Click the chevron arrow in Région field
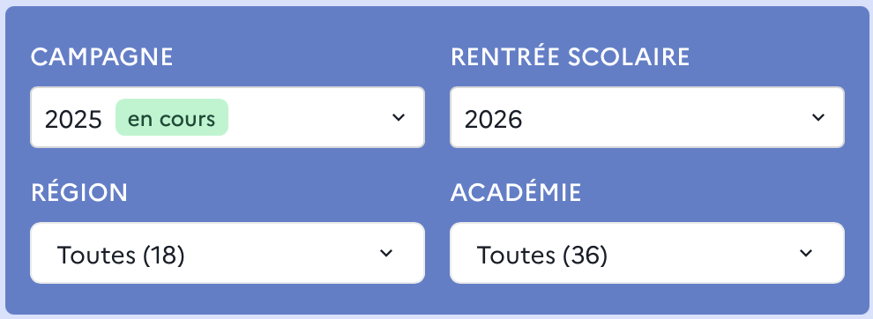 [x=386, y=253]
